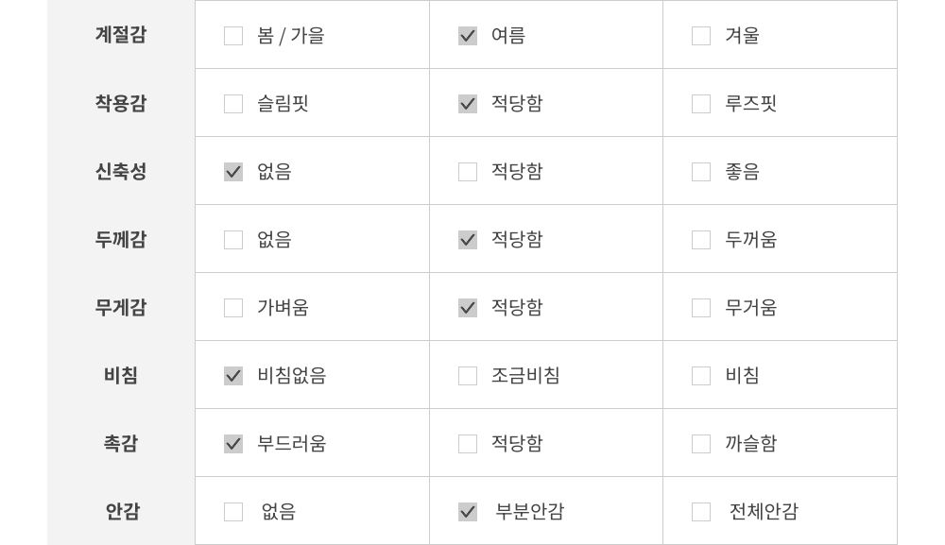This screenshot has height=545, width=945.
Task: Select the 전체안감 checkbox
Action: (701, 512)
